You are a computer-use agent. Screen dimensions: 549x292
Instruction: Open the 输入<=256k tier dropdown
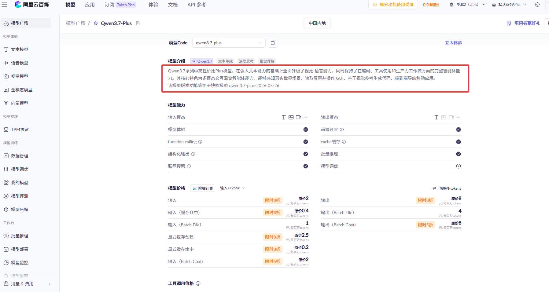(232, 188)
